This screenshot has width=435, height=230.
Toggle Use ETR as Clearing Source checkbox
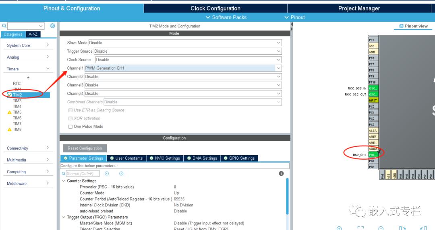70,110
